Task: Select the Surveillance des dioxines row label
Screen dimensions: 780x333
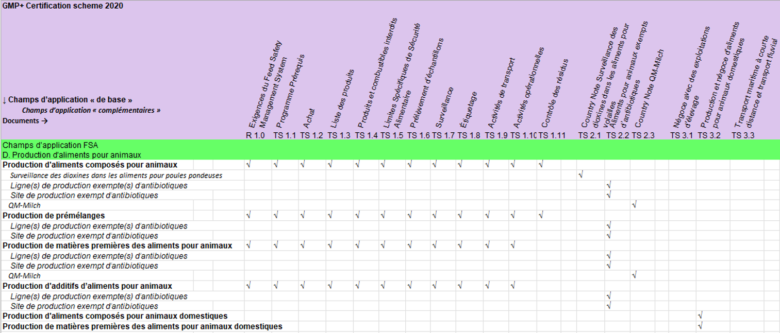Action: coord(116,176)
